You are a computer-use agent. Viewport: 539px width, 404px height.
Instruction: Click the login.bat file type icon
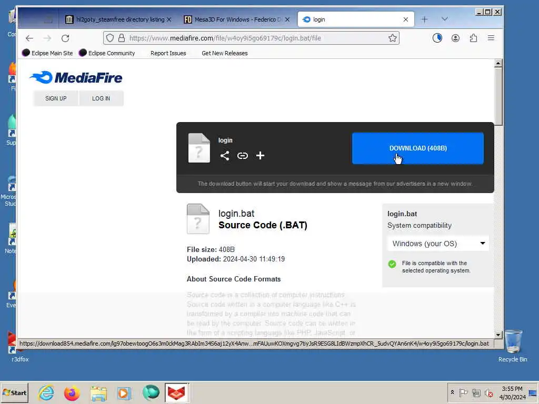point(198,219)
